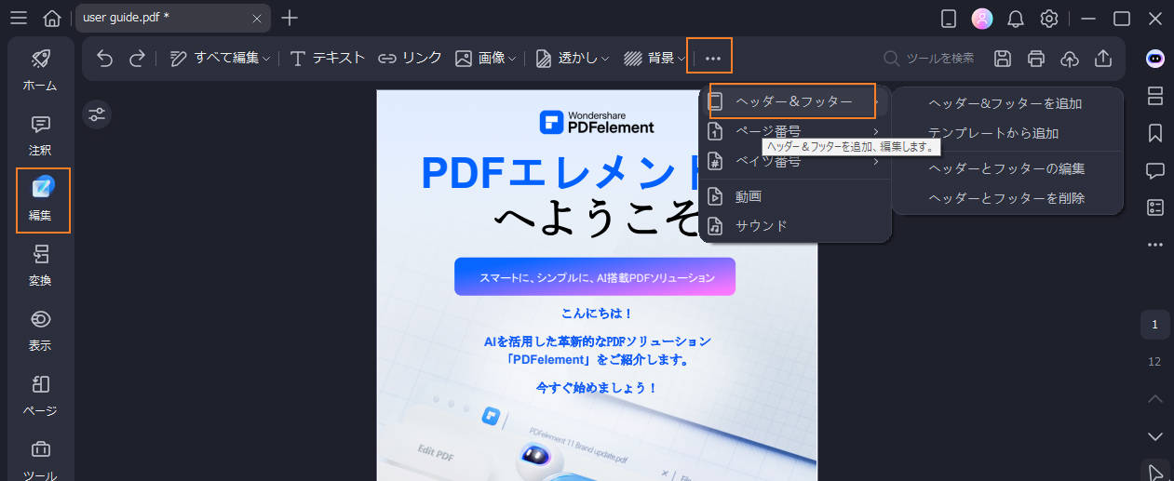Select サウンド menu item
The width and height of the screenshot is (1174, 481).
[x=793, y=225]
